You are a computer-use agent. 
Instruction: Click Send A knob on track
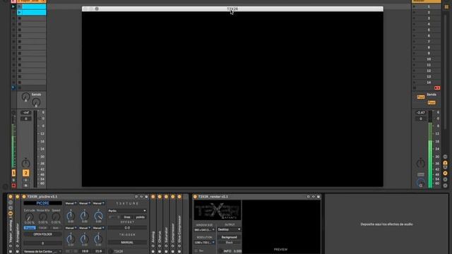tap(25, 97)
